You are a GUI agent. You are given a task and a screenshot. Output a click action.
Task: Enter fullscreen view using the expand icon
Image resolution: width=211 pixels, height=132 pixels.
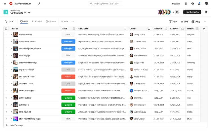click(x=206, y=12)
